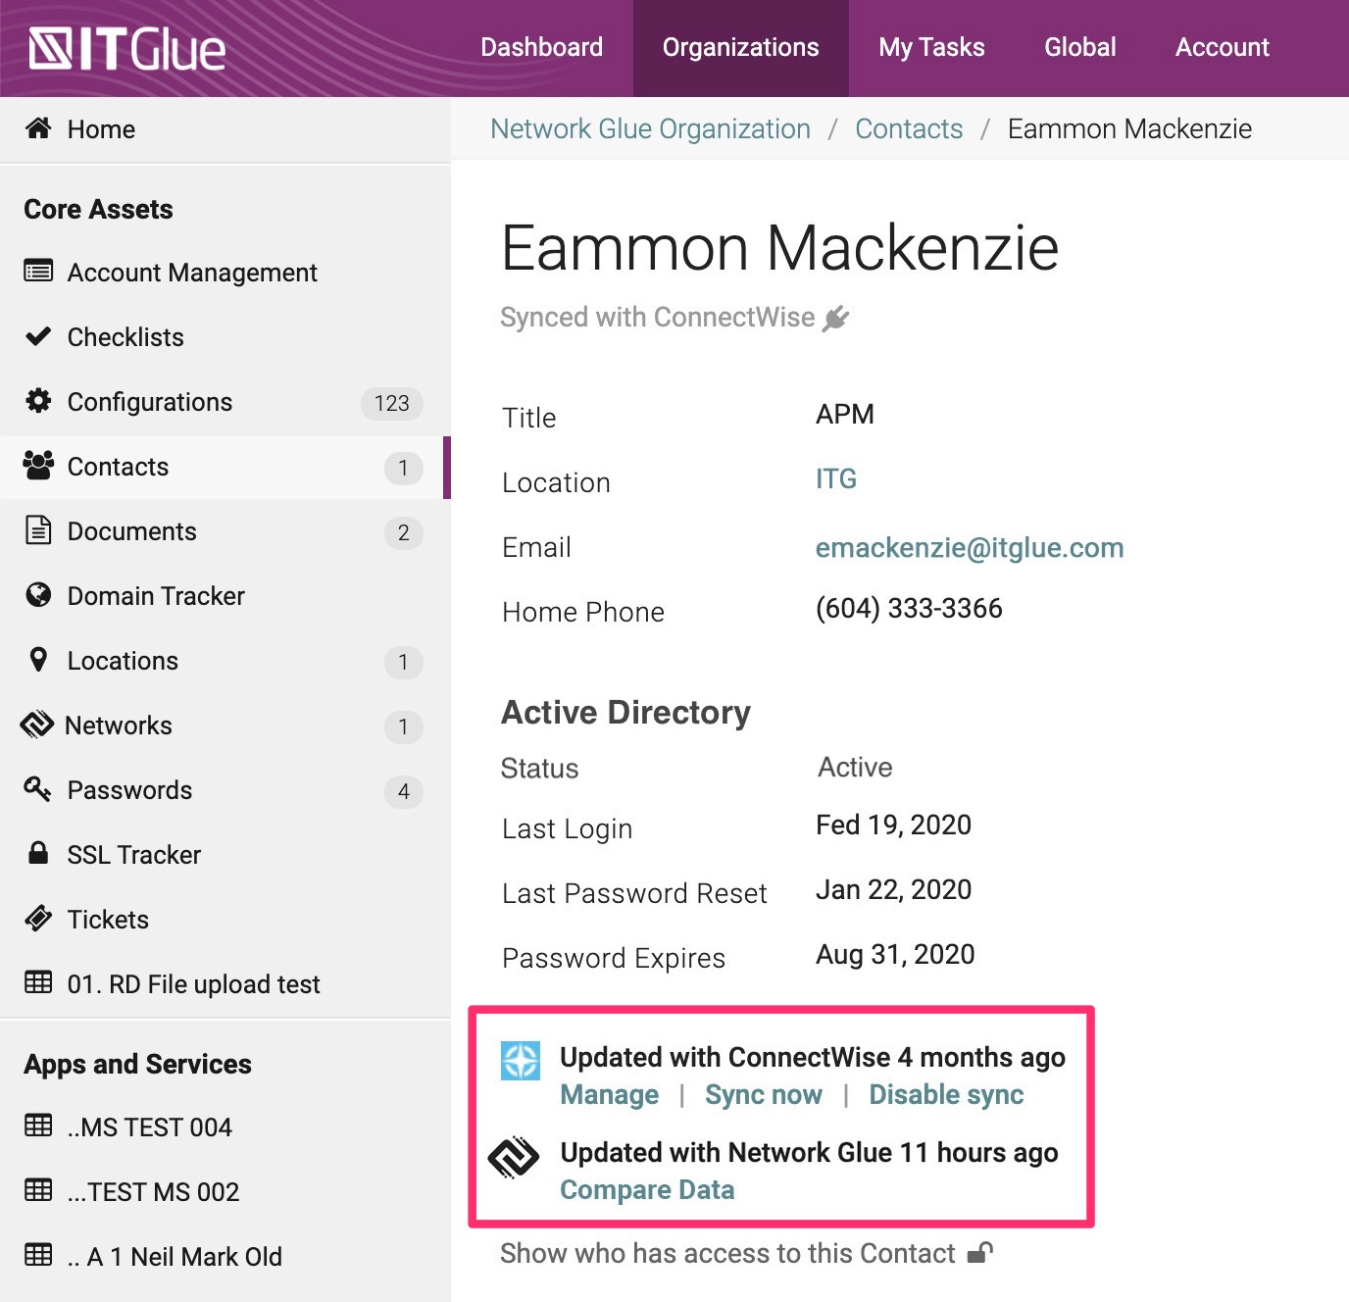The image size is (1349, 1302).
Task: Click the unlock icon beside access text
Action: [979, 1253]
